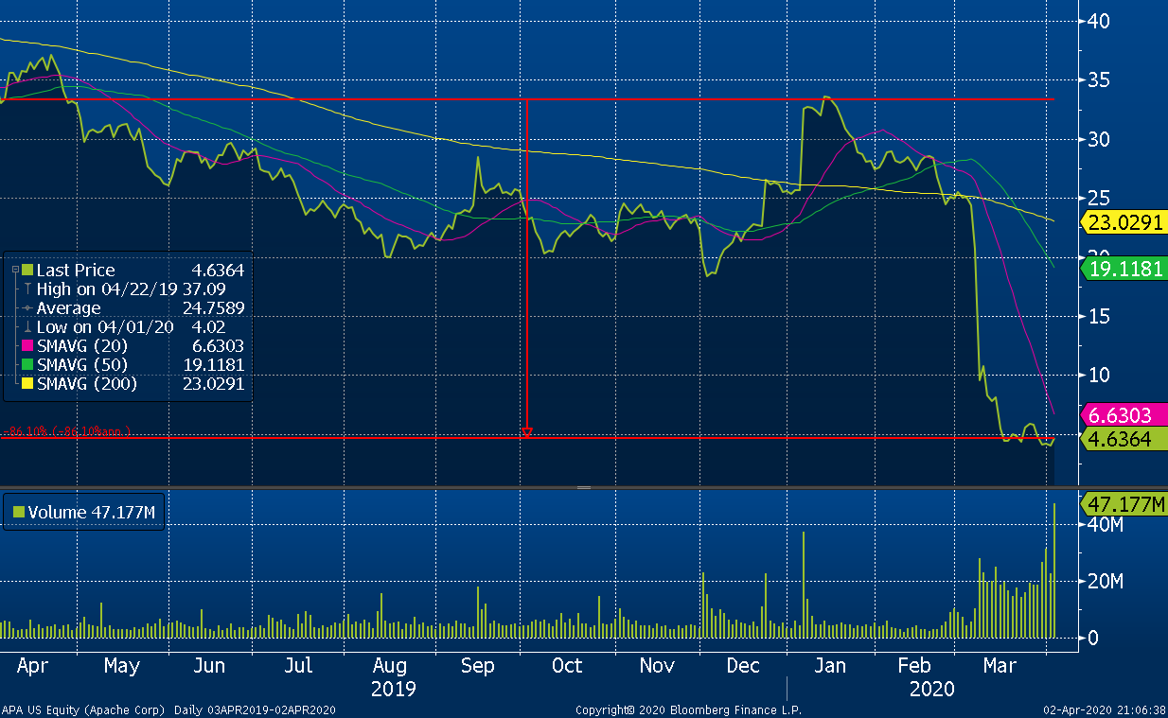Select the red -86.10% annotation label
Viewport: 1168px width, 718px height.
[66, 432]
